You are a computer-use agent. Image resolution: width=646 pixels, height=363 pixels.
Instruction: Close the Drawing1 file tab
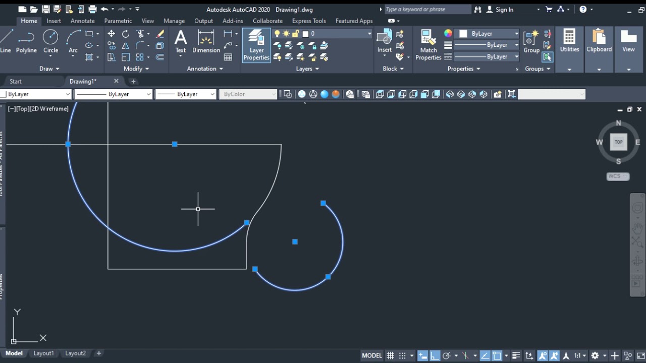pyautogui.click(x=116, y=81)
